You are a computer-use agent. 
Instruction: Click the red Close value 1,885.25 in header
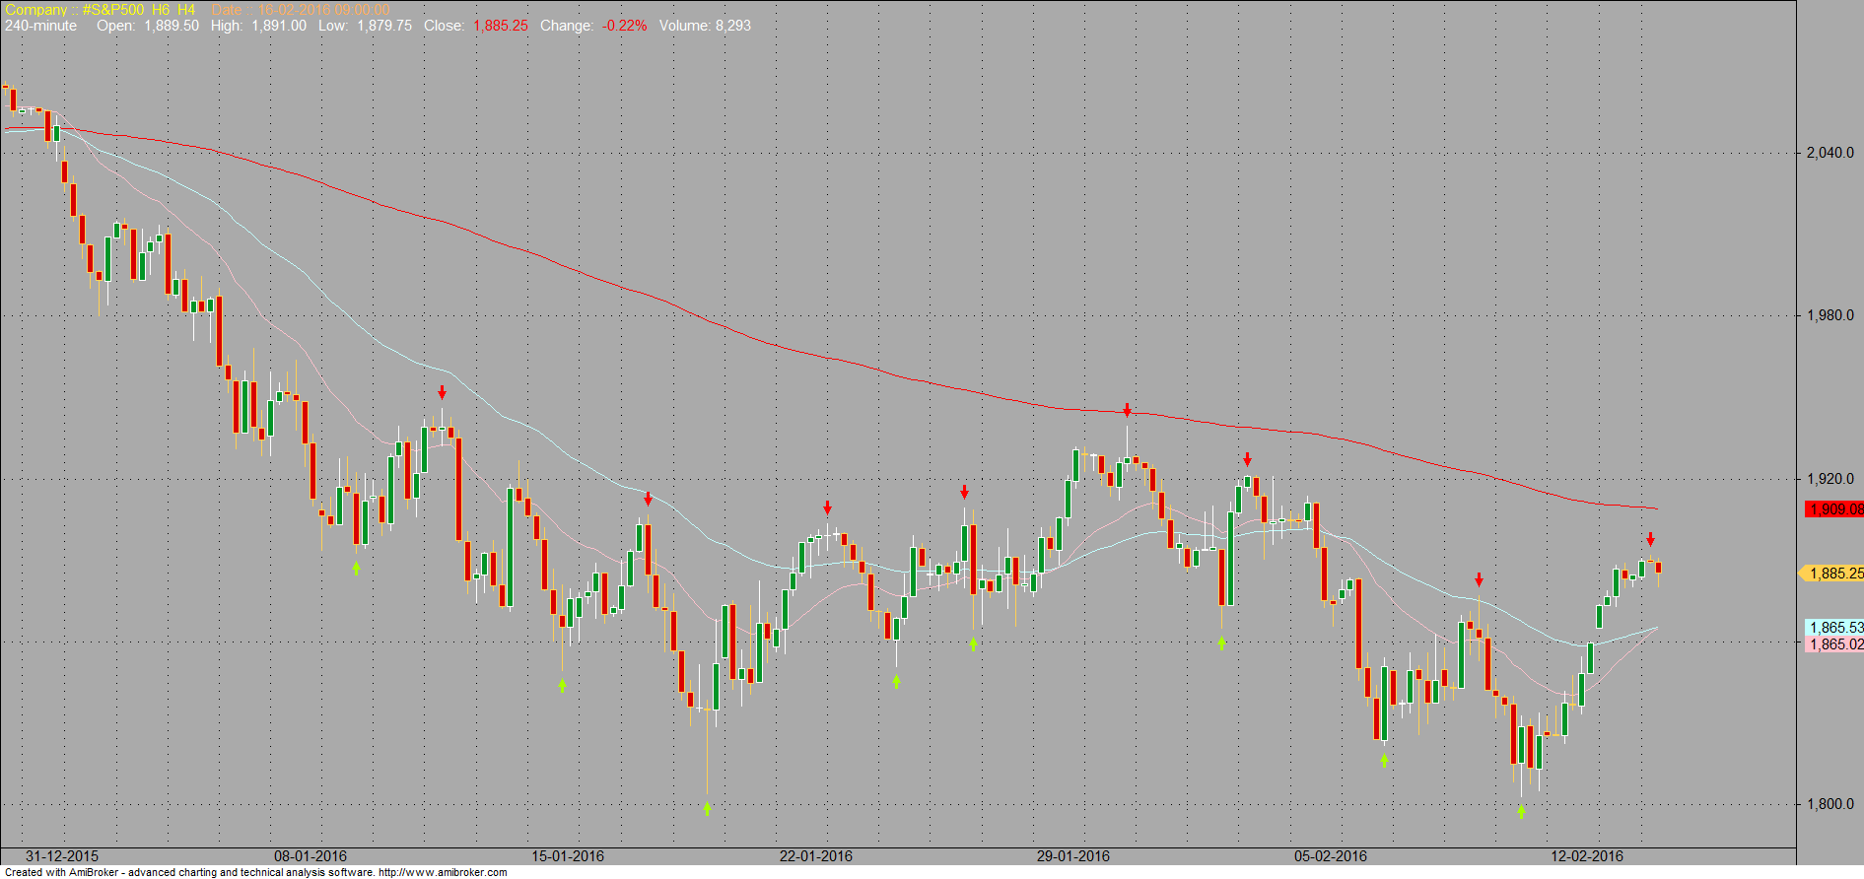[x=501, y=26]
